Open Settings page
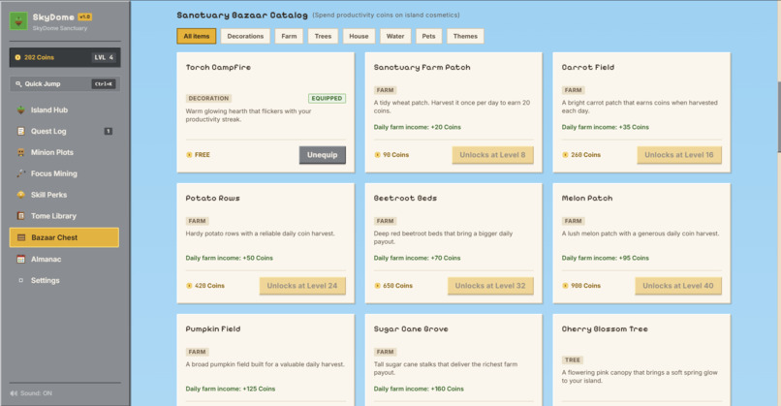Image resolution: width=781 pixels, height=406 pixels. (64, 280)
